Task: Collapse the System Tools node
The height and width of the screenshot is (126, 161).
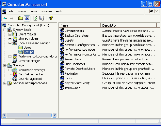Action: point(5,30)
